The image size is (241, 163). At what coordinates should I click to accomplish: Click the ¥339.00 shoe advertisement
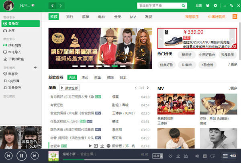coord(197,38)
